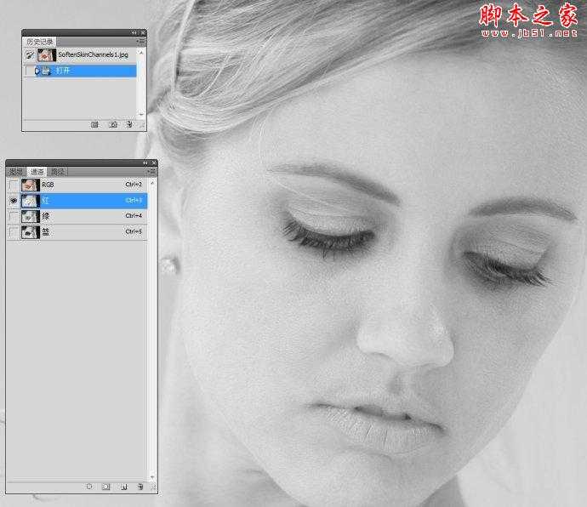Select the Green channel Ctrl+4 row
Viewport: 587px width, 507px height.
pyautogui.click(x=77, y=216)
